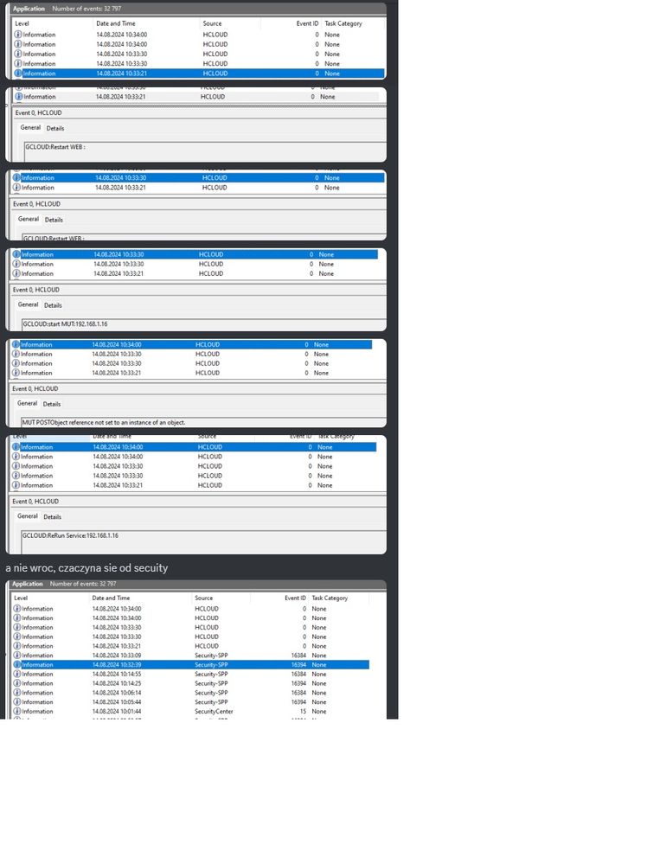Select the timestamp 14.08.2024 10:06:14

click(116, 693)
